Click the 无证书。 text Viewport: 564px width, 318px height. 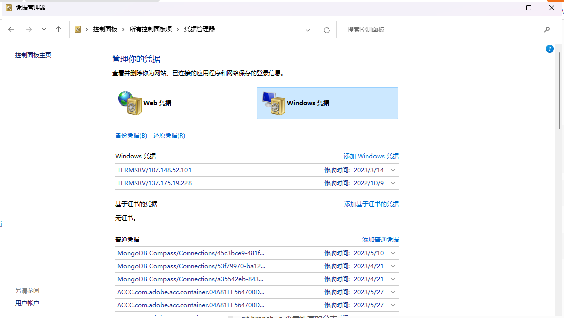pyautogui.click(x=125, y=218)
